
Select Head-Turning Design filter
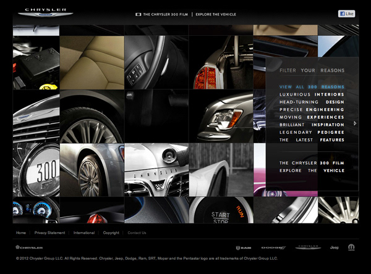pyautogui.click(x=312, y=102)
